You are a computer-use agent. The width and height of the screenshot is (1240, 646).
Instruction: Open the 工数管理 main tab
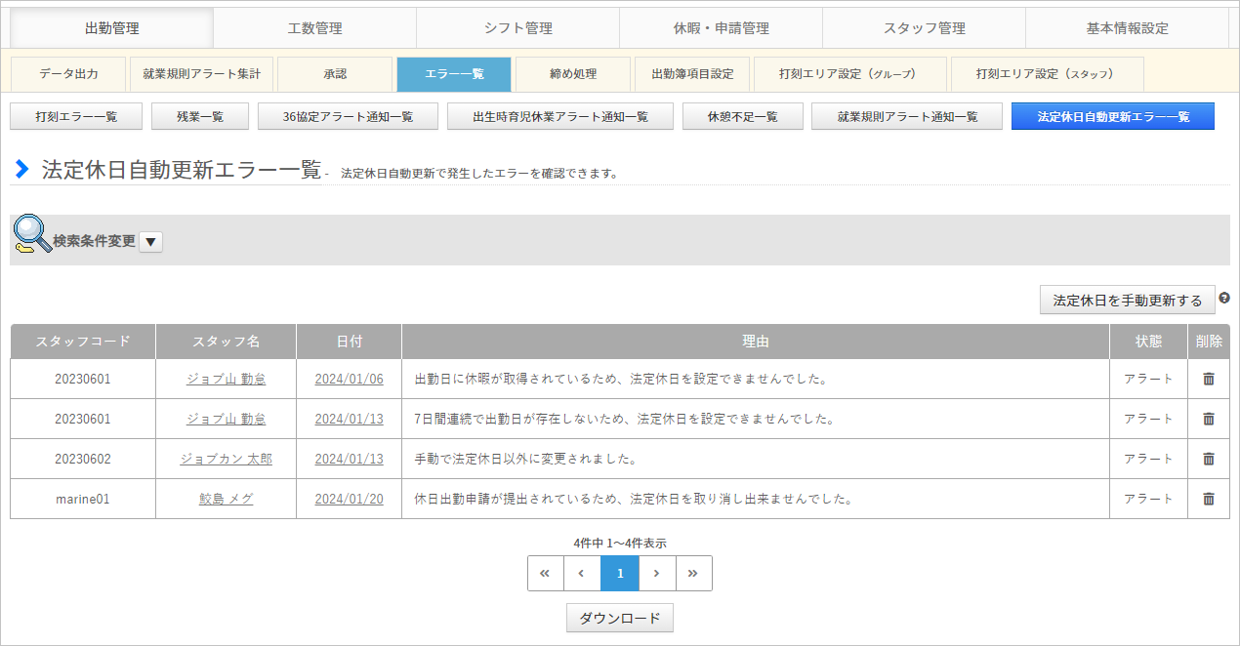(x=314, y=28)
